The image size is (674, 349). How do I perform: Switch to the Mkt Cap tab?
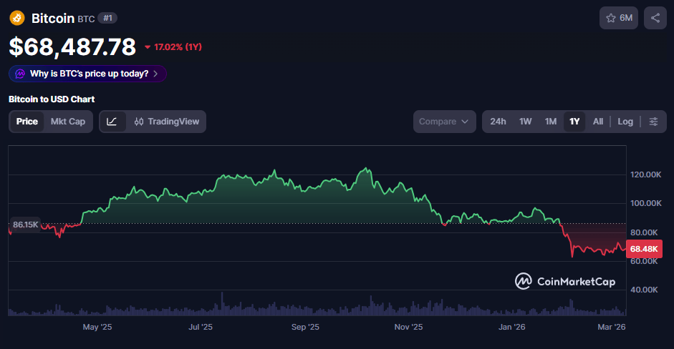pos(68,122)
